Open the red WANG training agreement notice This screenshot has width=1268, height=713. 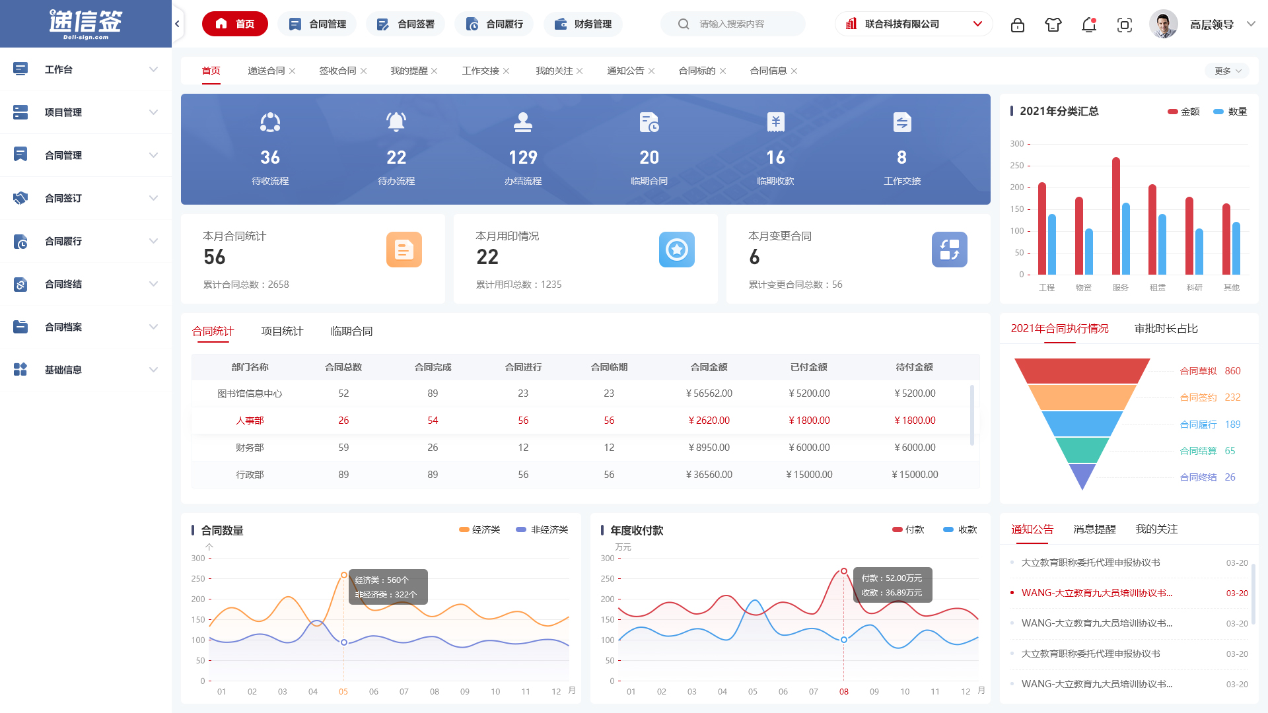(x=1096, y=593)
